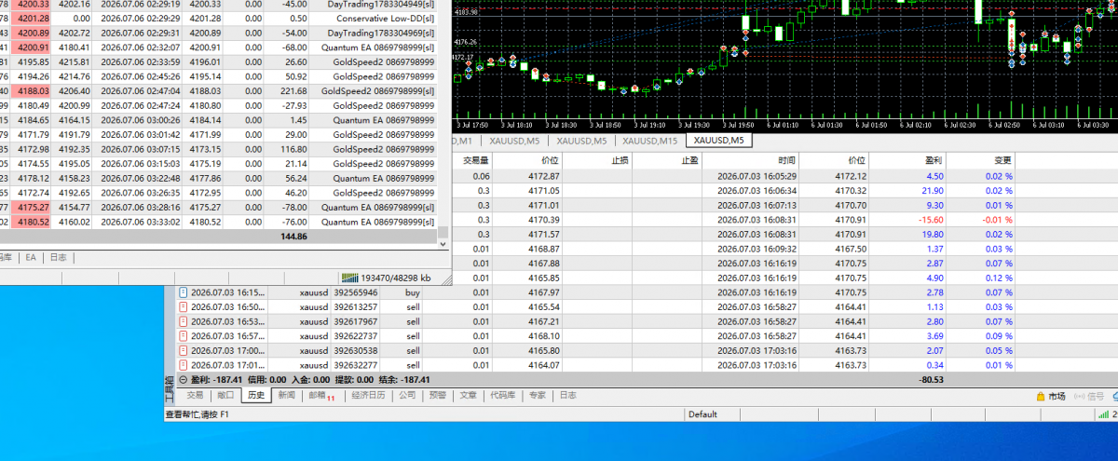Select the active XAUUSD,M5 chart tab

click(x=719, y=141)
